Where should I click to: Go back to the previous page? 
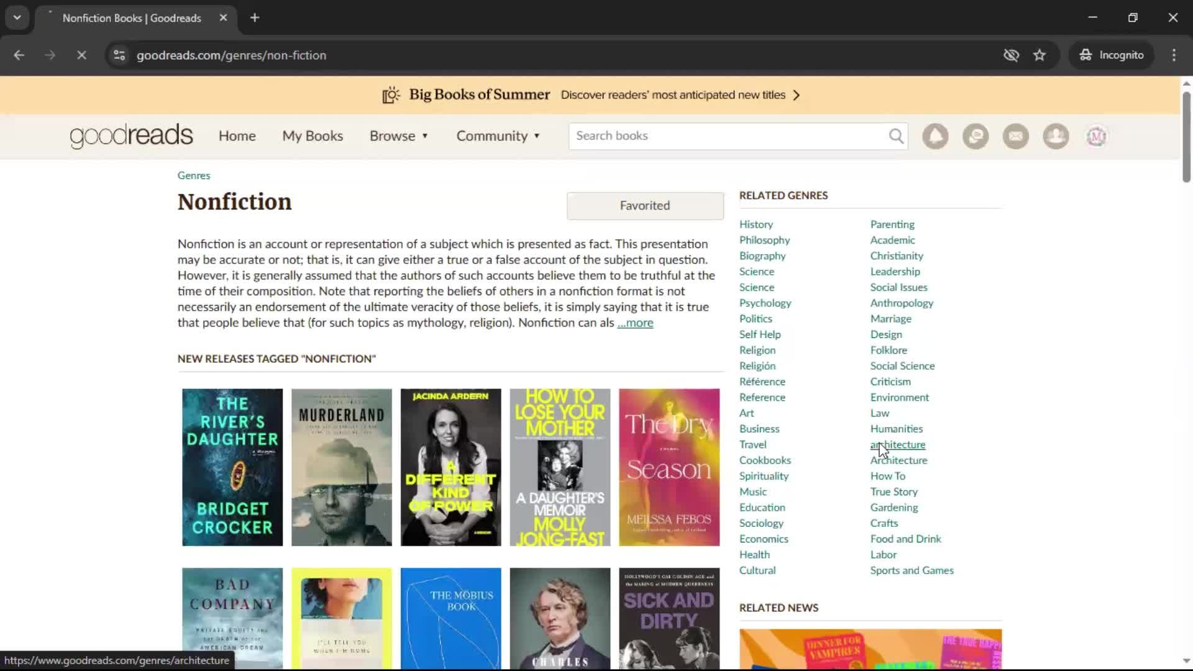(19, 55)
